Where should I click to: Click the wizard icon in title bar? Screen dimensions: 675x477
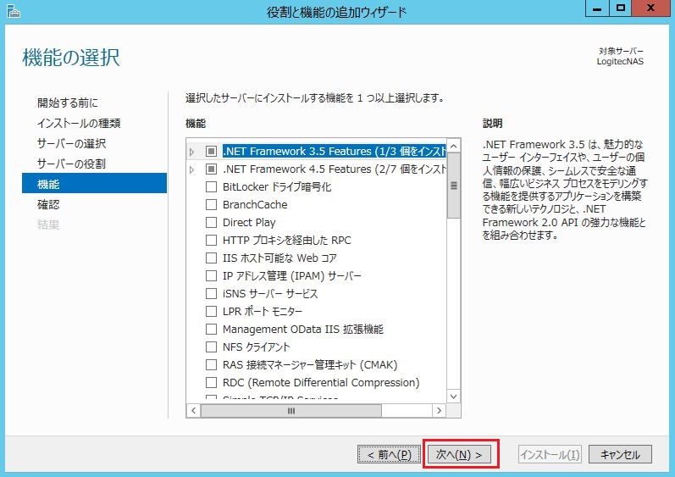(x=14, y=11)
